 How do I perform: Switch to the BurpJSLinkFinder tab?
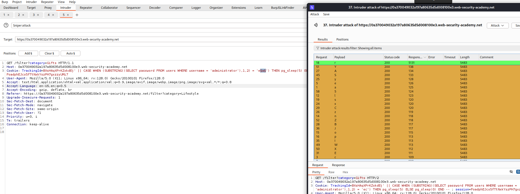[x=283, y=8]
